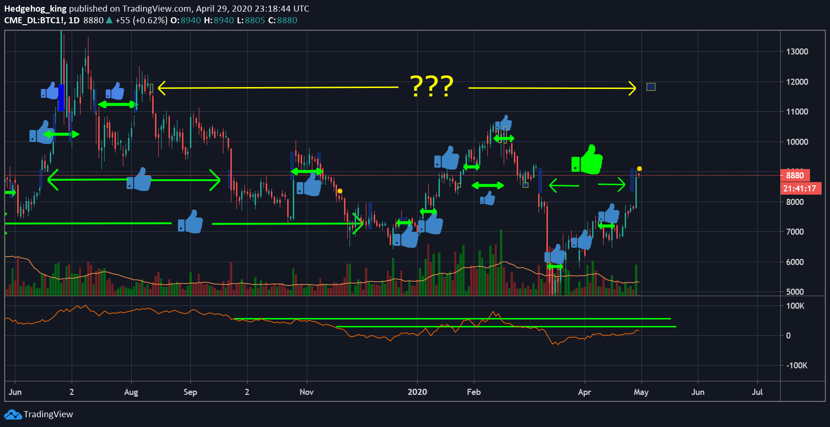
Task: Click the high value H:8940
Action: [x=219, y=20]
